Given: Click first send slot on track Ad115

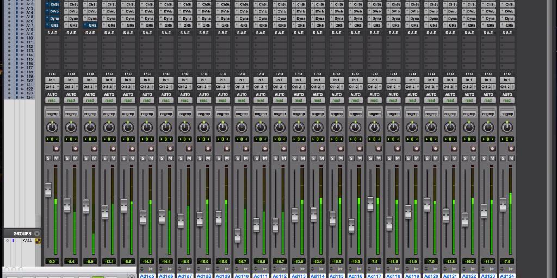Looking at the screenshot, I should click(x=336, y=39).
